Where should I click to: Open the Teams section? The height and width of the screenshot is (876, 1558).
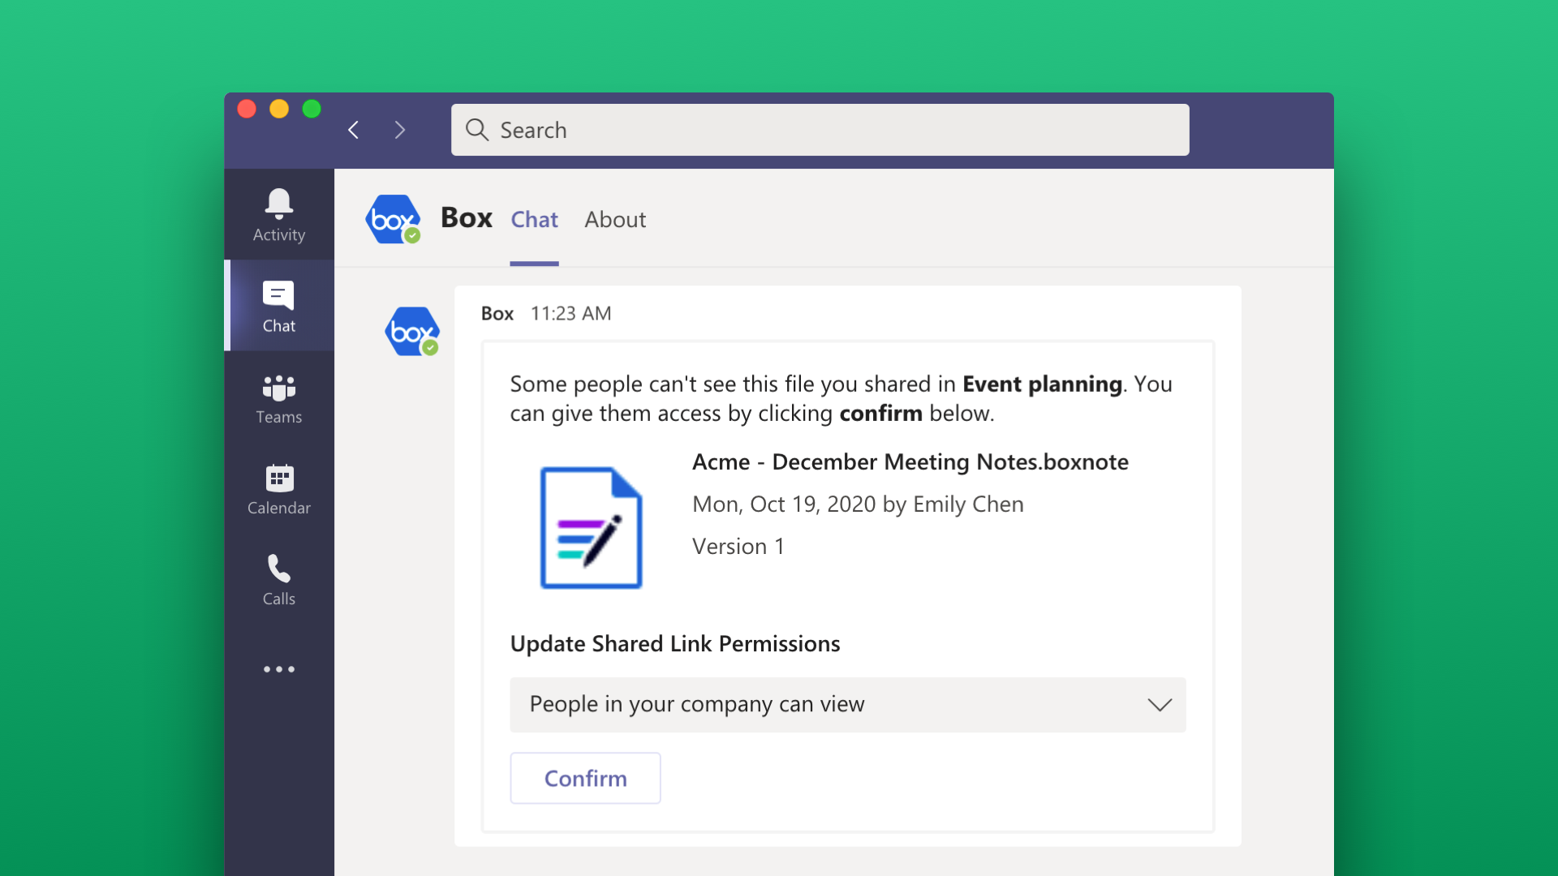pyautogui.click(x=278, y=398)
